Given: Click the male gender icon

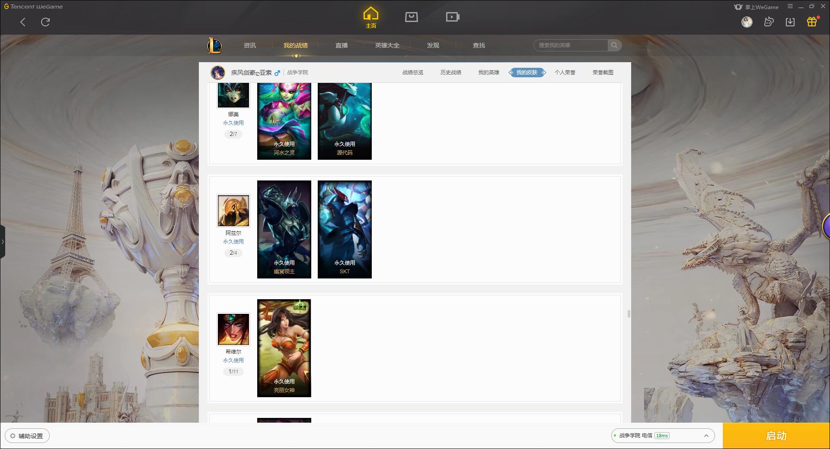Looking at the screenshot, I should click(277, 73).
